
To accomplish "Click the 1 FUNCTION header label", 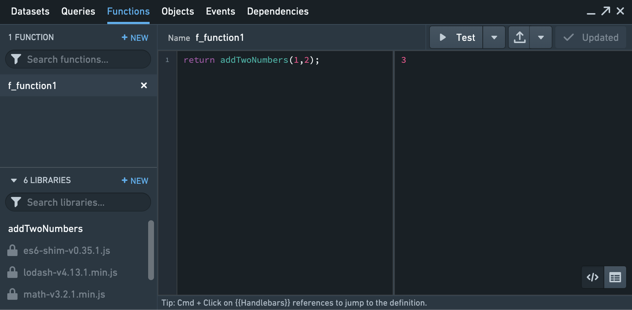I will click(x=31, y=37).
